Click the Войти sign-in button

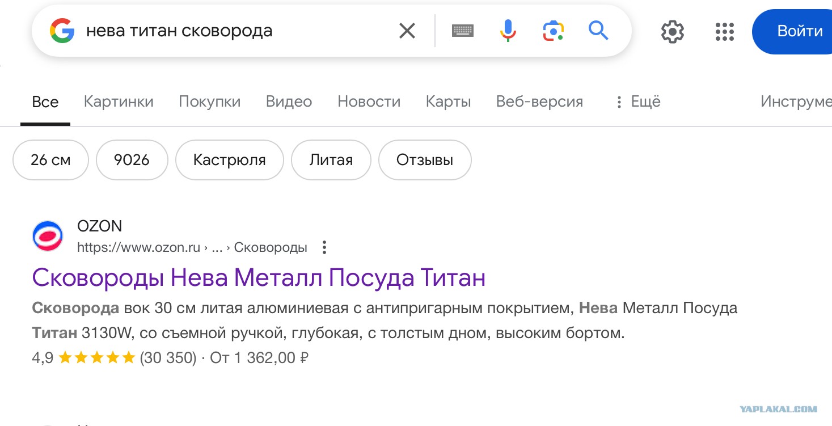tap(793, 31)
